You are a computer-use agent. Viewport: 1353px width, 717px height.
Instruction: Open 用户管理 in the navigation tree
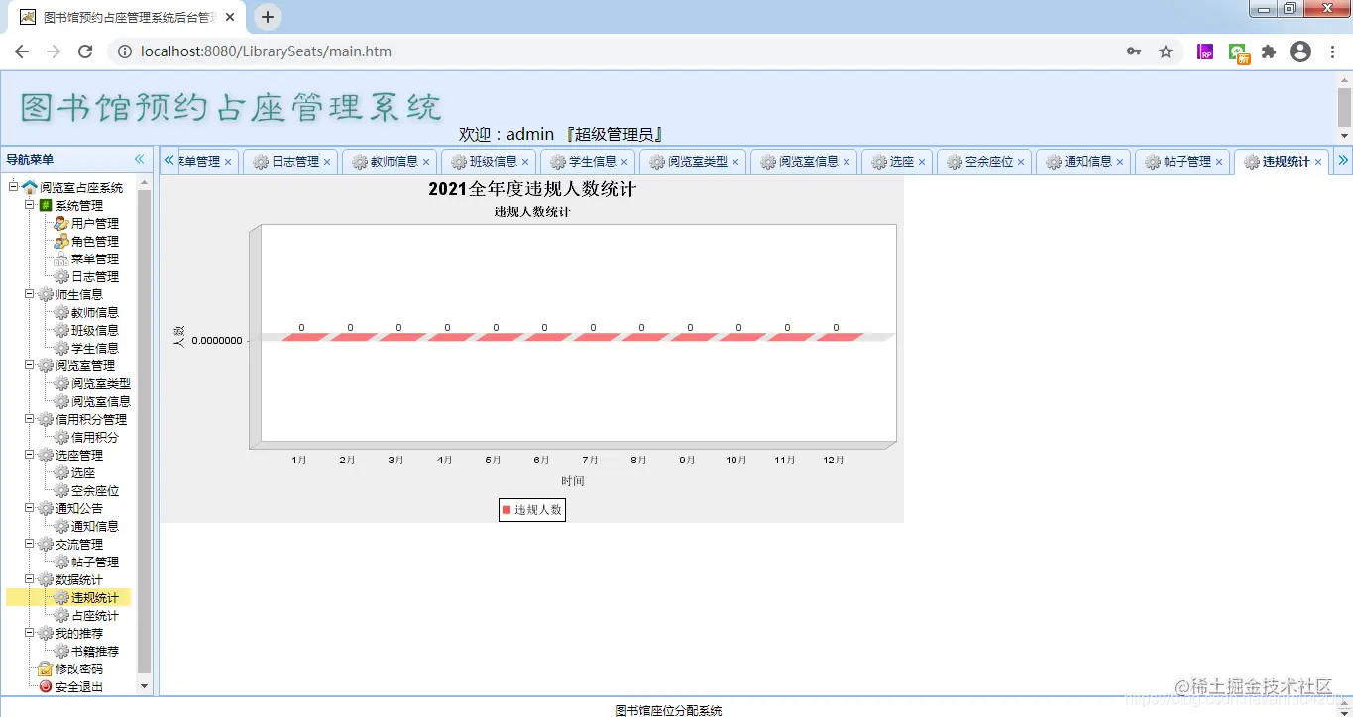click(94, 224)
